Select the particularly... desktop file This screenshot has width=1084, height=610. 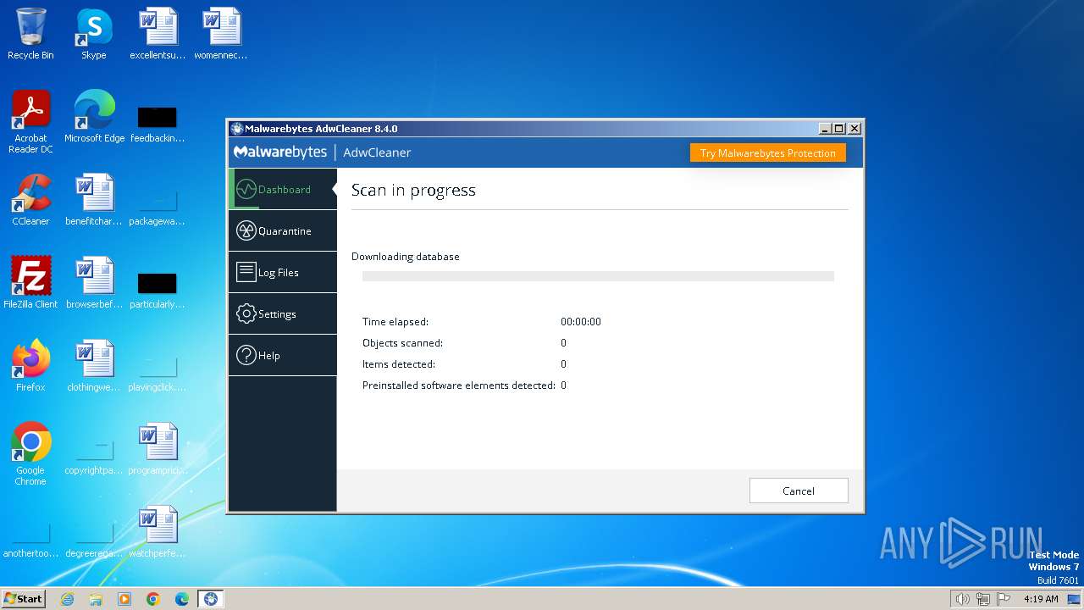[x=158, y=289]
